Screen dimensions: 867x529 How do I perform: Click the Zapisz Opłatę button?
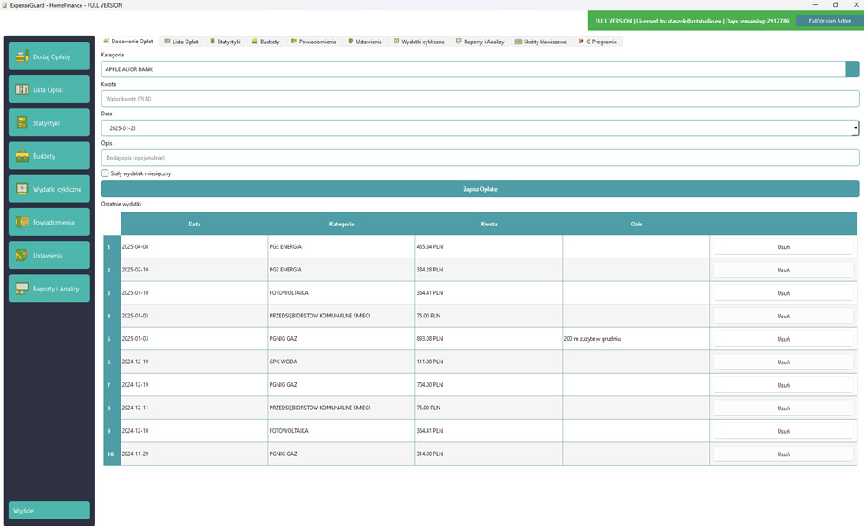pos(479,188)
